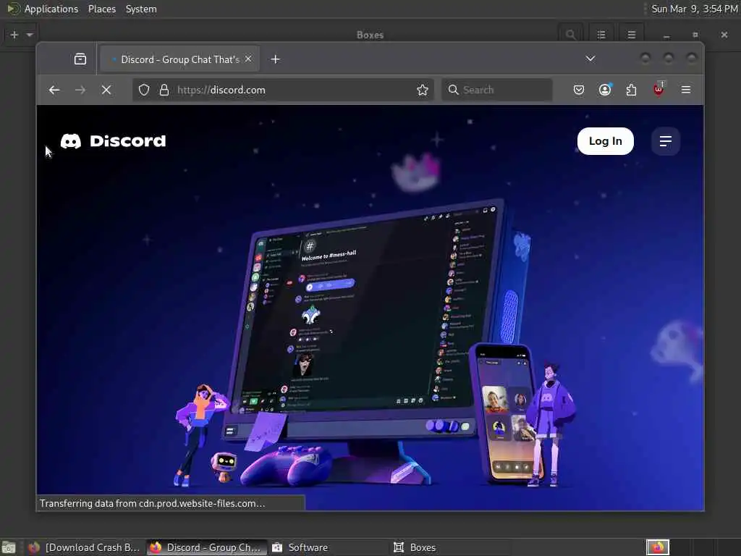Open the Extensions puzzle piece icon
741x556 pixels.
coord(631,90)
